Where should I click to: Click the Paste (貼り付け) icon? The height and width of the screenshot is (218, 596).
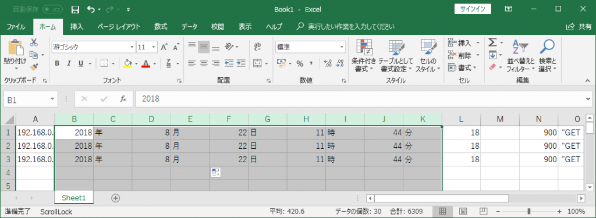tap(15, 48)
